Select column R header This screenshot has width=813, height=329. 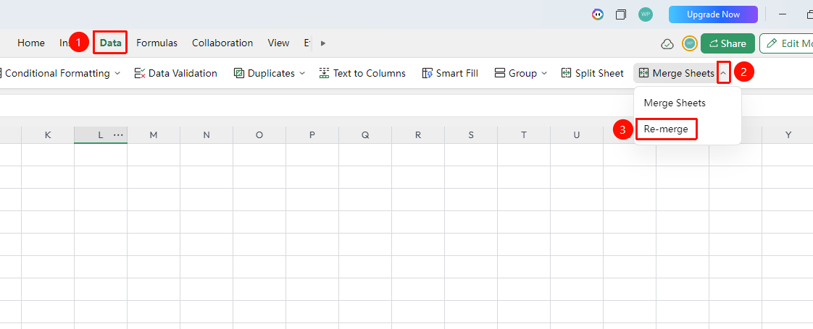(x=418, y=135)
